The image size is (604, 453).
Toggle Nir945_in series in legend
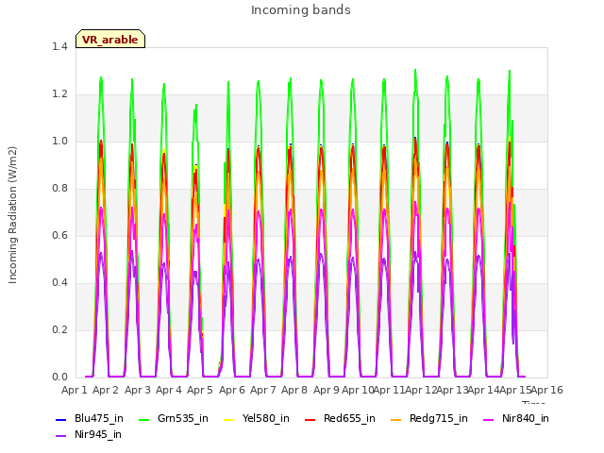[89, 434]
